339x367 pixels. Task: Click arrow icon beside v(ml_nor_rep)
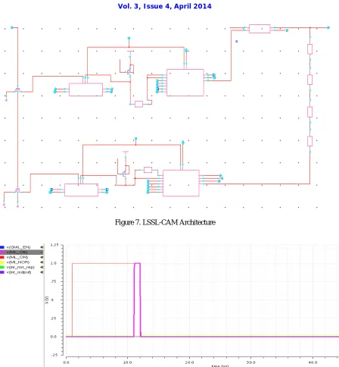(x=42, y=267)
